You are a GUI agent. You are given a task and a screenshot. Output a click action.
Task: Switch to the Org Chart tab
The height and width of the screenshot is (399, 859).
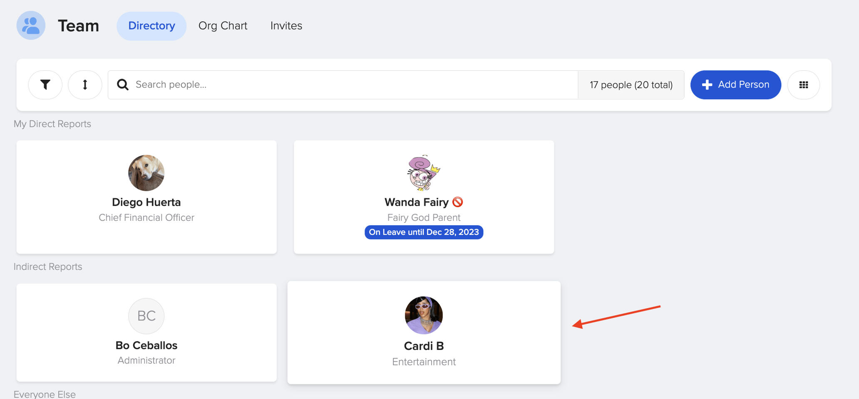pyautogui.click(x=223, y=25)
